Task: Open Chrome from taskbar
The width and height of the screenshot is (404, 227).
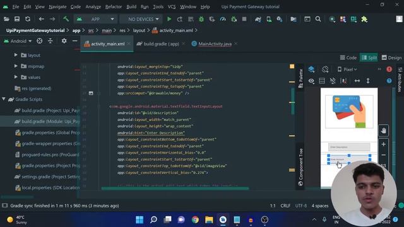Action: tap(195, 219)
